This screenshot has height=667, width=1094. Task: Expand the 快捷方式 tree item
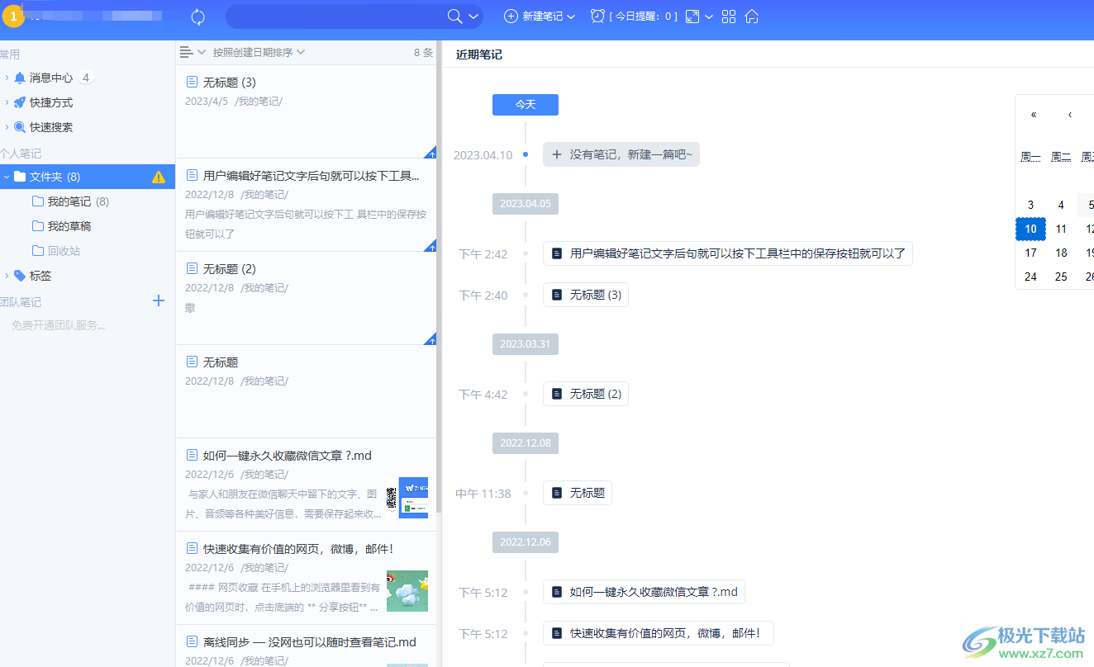point(7,102)
